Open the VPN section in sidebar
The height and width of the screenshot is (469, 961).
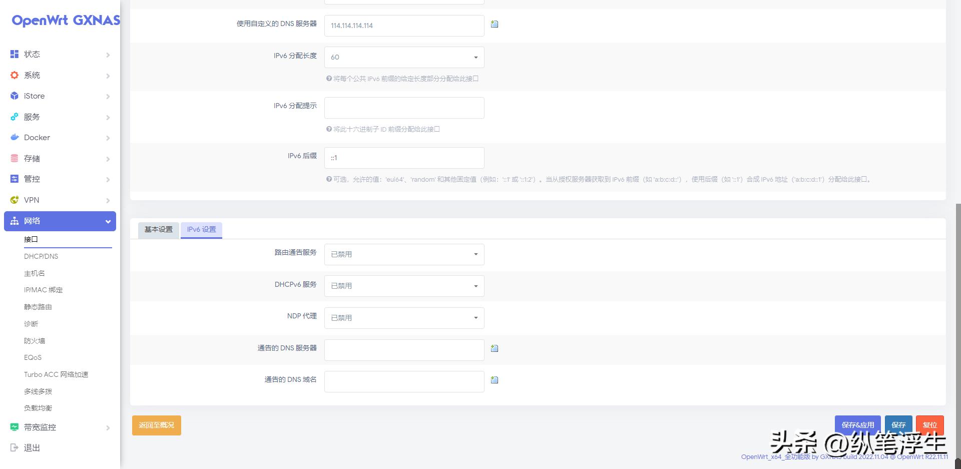(32, 200)
